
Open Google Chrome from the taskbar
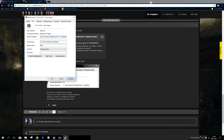37,138
